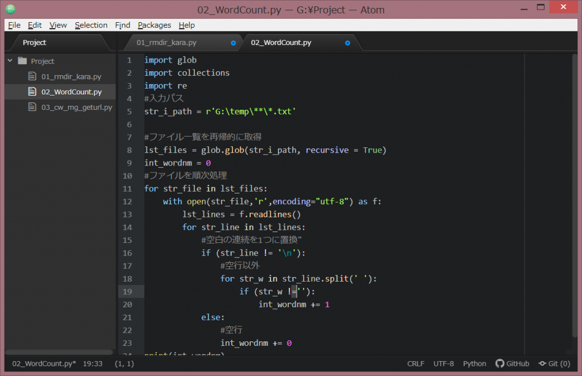Click the editor vertical scrollbar
The image size is (582, 376).
tap(575, 195)
